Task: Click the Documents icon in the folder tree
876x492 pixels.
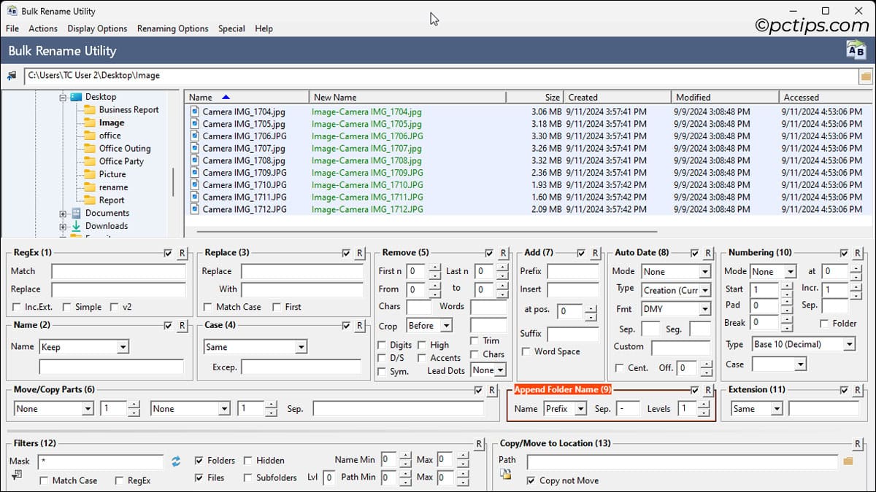Action: click(x=76, y=214)
